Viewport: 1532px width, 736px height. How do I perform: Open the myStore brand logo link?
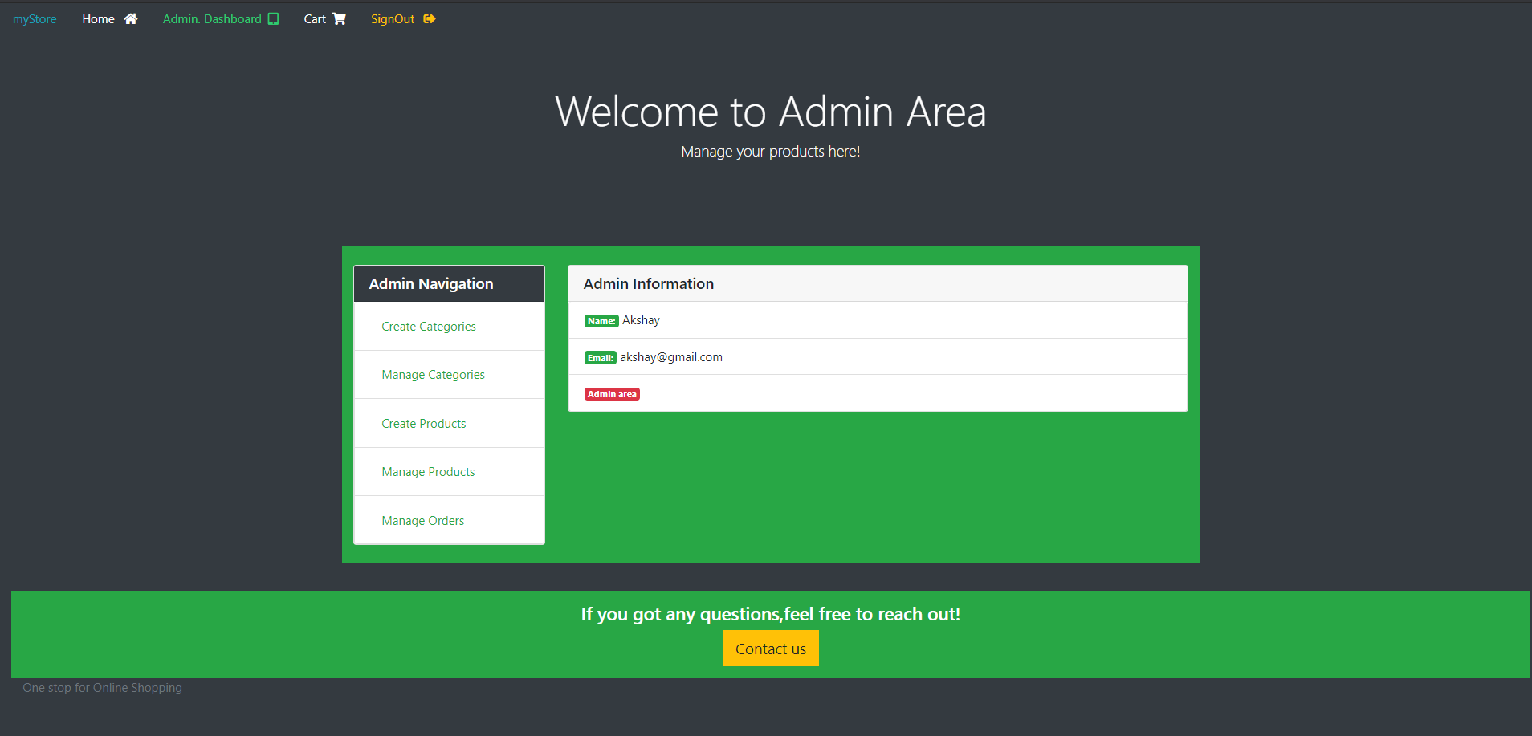35,18
